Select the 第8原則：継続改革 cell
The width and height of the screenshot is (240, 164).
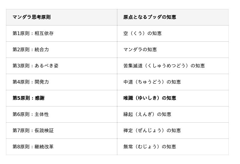click(x=33, y=147)
